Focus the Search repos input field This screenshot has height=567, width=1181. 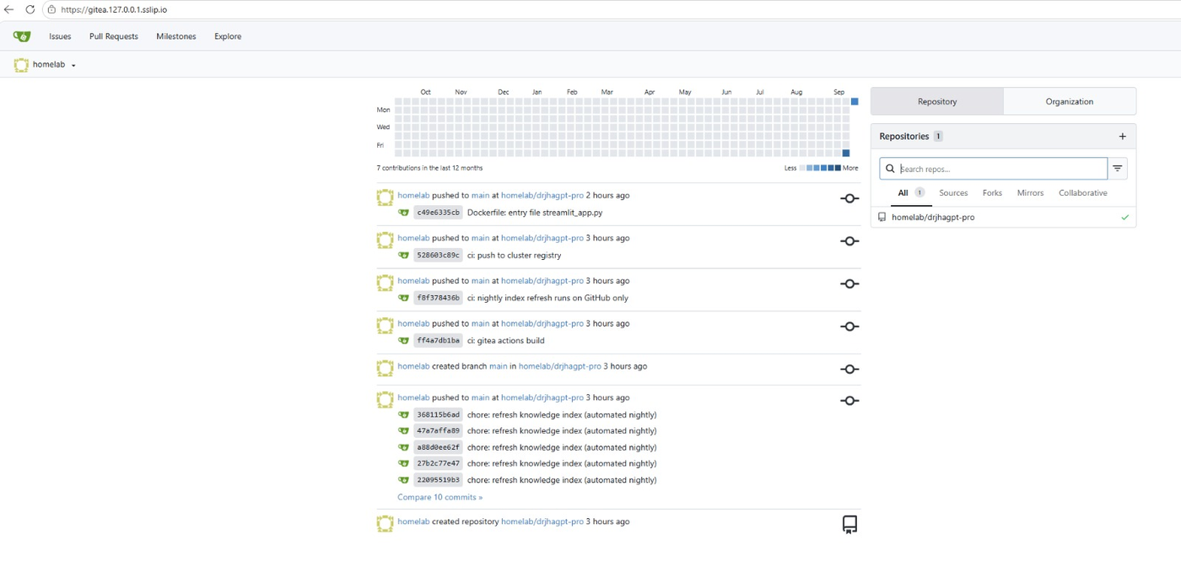(993, 169)
